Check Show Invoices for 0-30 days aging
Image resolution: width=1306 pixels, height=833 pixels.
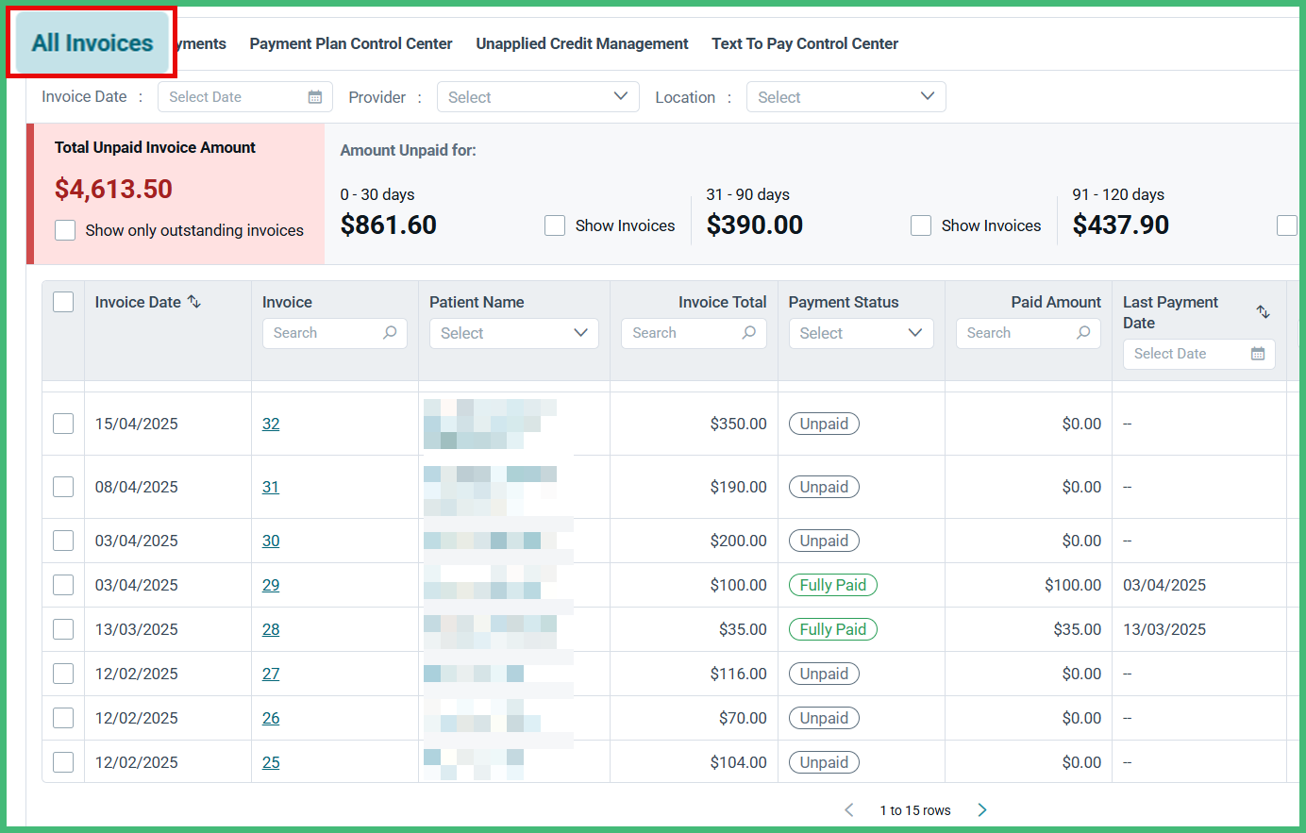pyautogui.click(x=555, y=225)
